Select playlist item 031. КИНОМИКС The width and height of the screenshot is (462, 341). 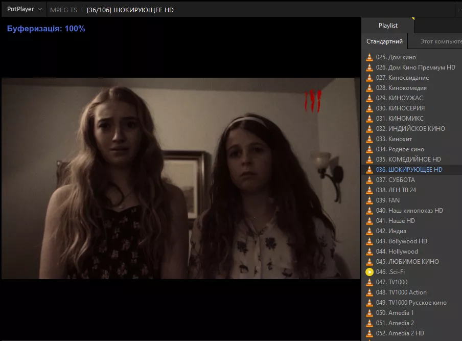(412, 119)
